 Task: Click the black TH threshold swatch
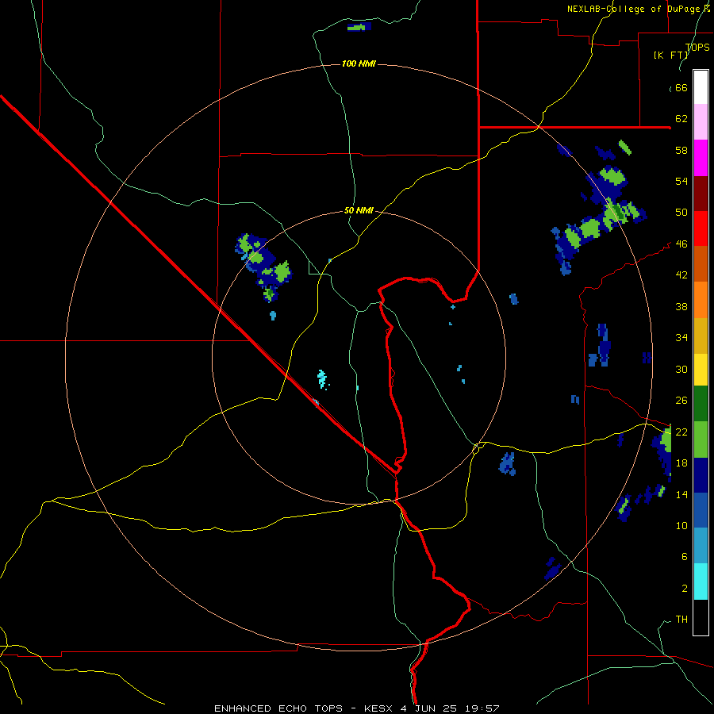click(x=701, y=617)
